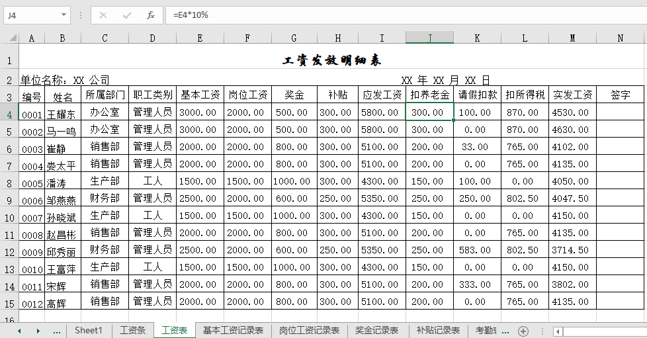Open the 基本工资记录表 sheet tab
Image resolution: width=647 pixels, height=338 pixels.
(233, 331)
